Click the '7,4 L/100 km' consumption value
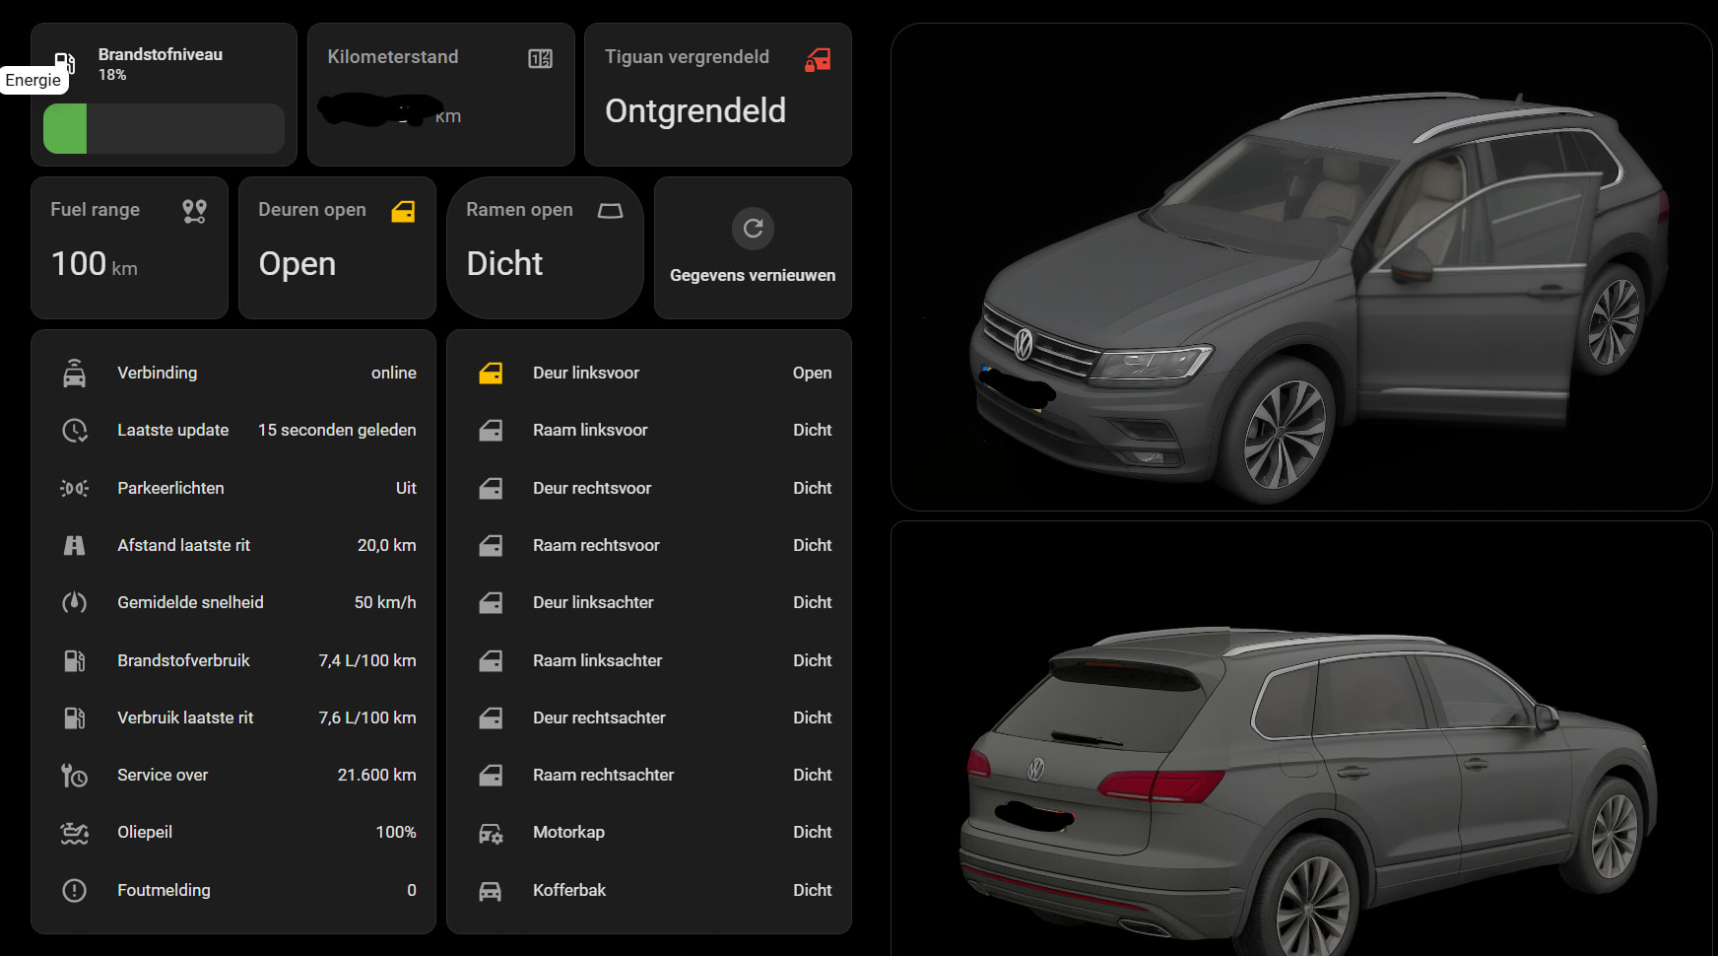This screenshot has width=1718, height=956. (x=367, y=660)
